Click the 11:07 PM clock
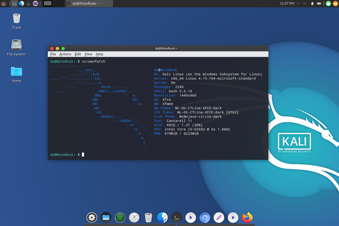This screenshot has width=339, height=226. pyautogui.click(x=287, y=4)
